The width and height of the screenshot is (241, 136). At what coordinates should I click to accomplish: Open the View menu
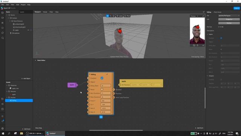(12, 5)
